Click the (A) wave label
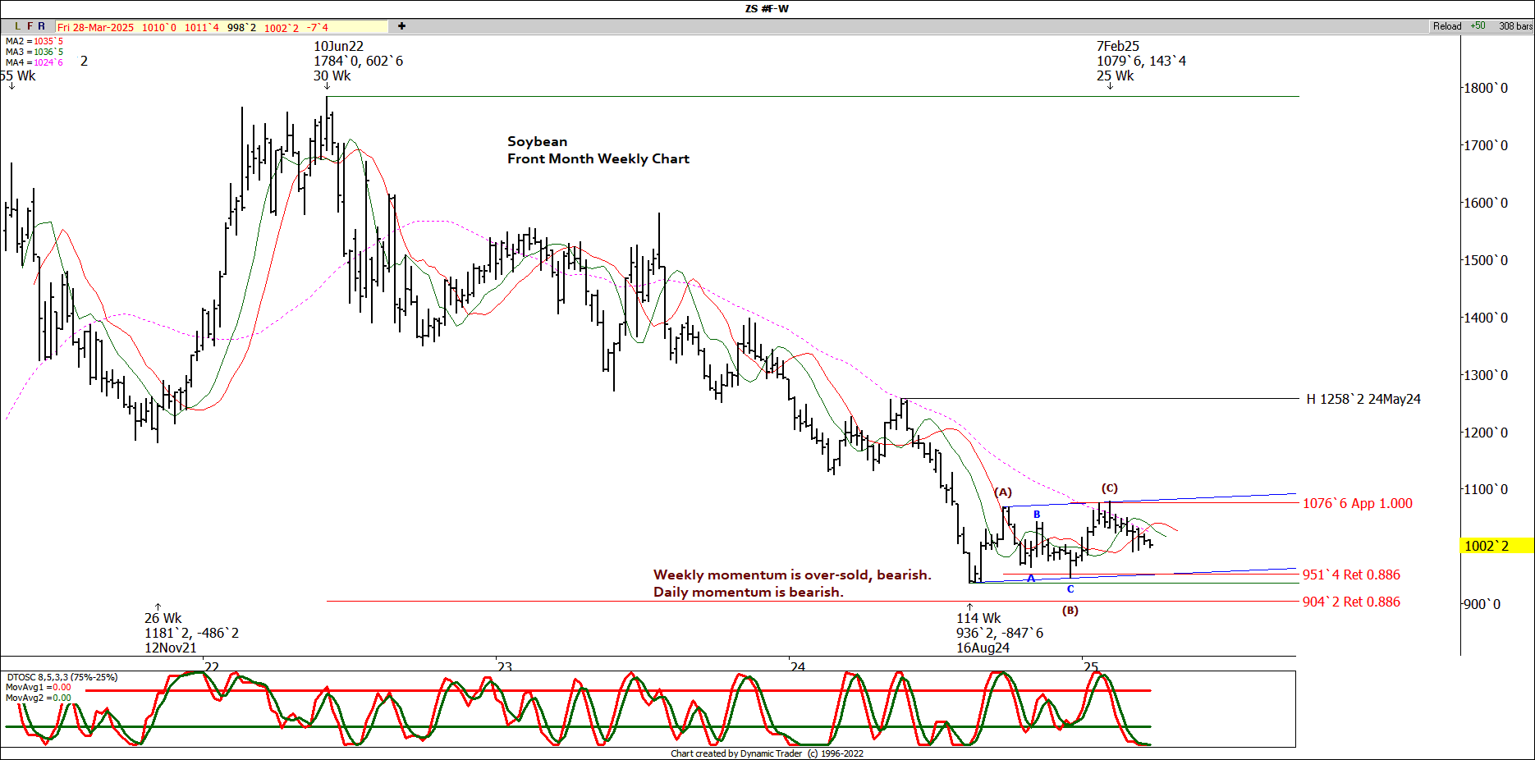The image size is (1535, 760). pyautogui.click(x=1003, y=492)
